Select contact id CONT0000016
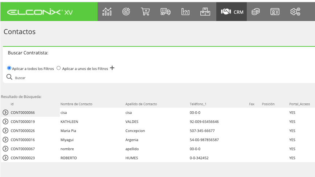Screen dimensions: 315x177 [x=23, y=140]
